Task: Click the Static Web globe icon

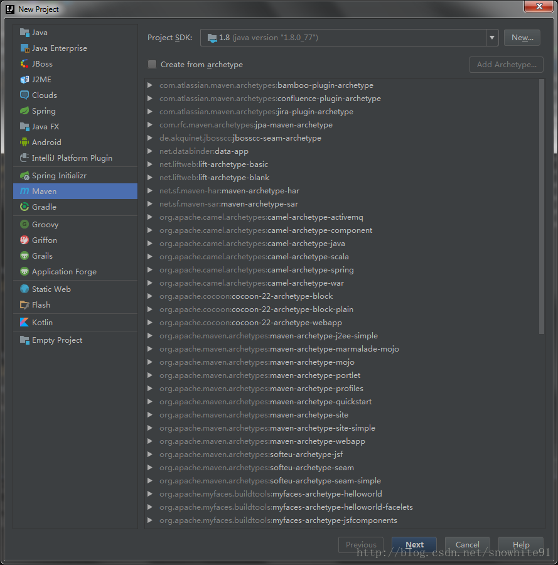Action: 24,289
